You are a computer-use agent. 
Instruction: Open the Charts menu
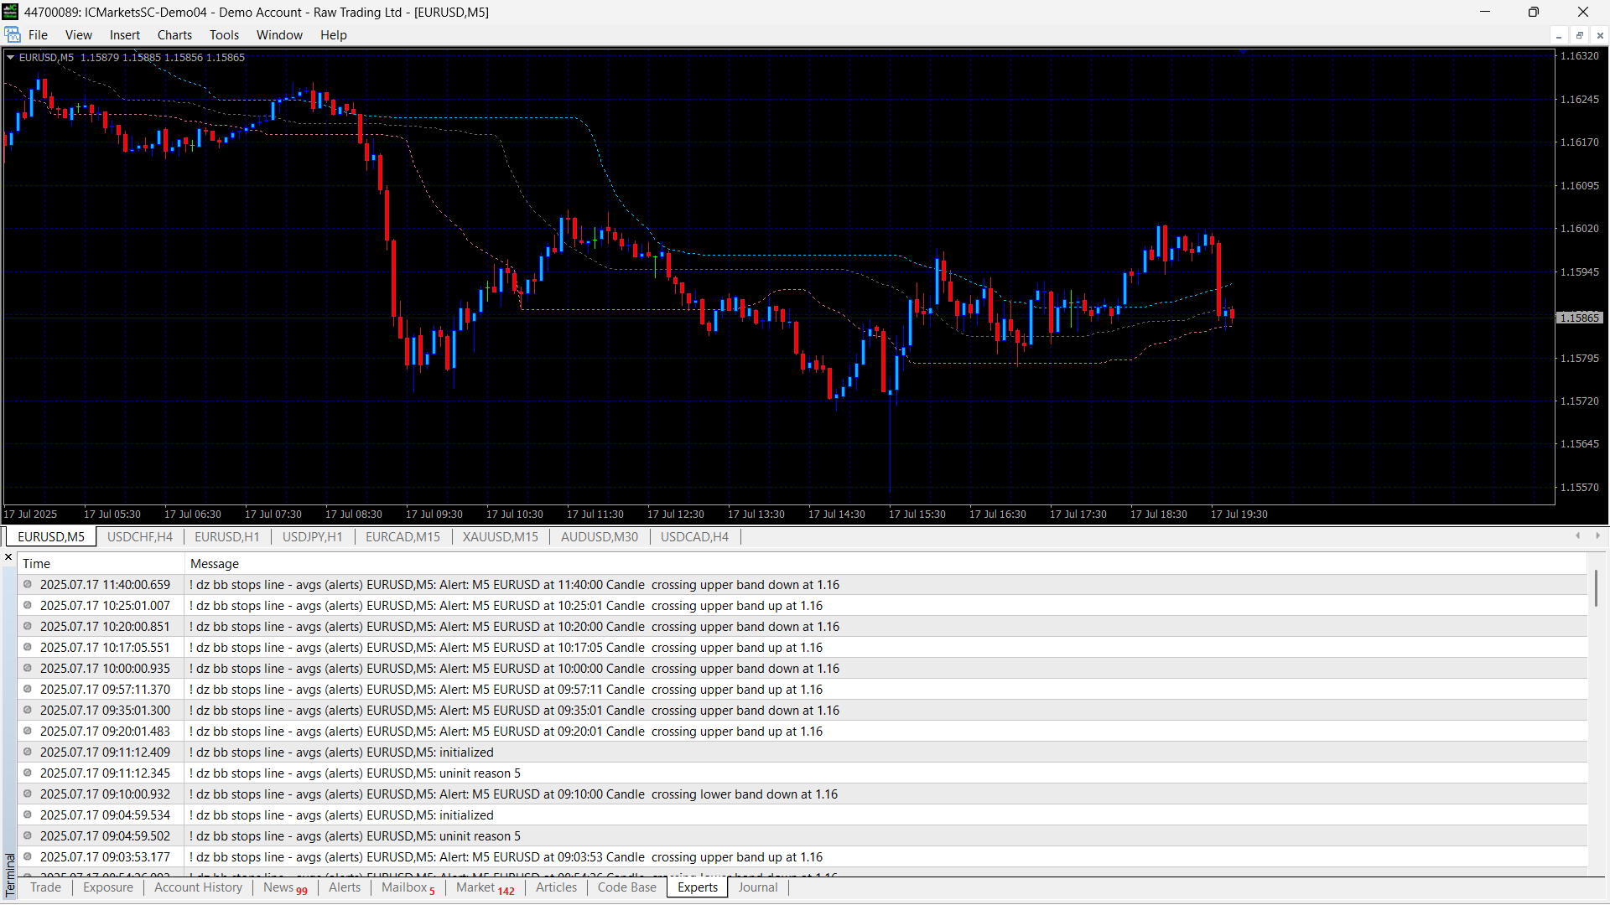coord(174,35)
